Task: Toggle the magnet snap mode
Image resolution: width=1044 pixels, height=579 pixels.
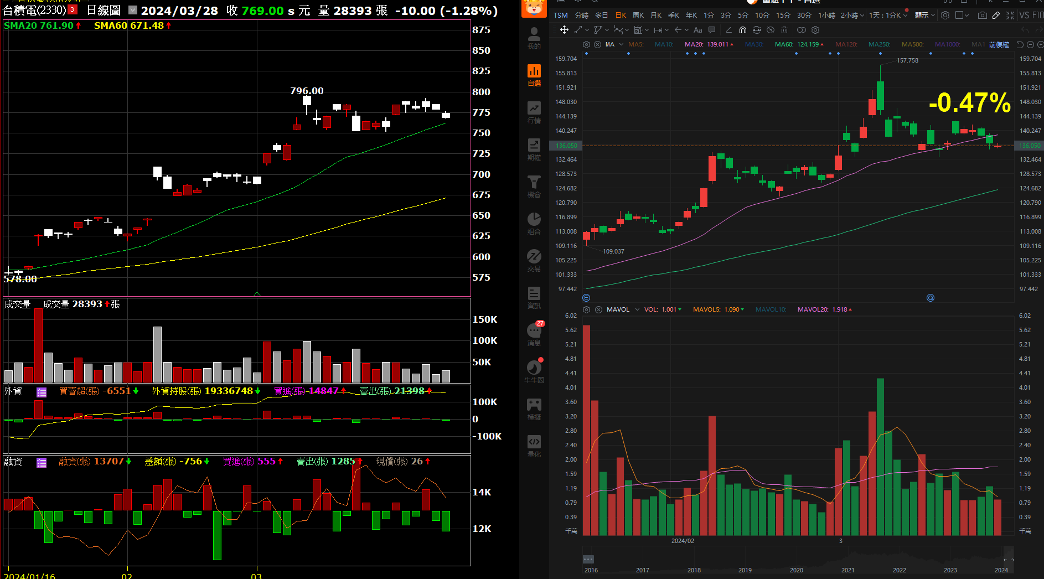Action: click(743, 30)
